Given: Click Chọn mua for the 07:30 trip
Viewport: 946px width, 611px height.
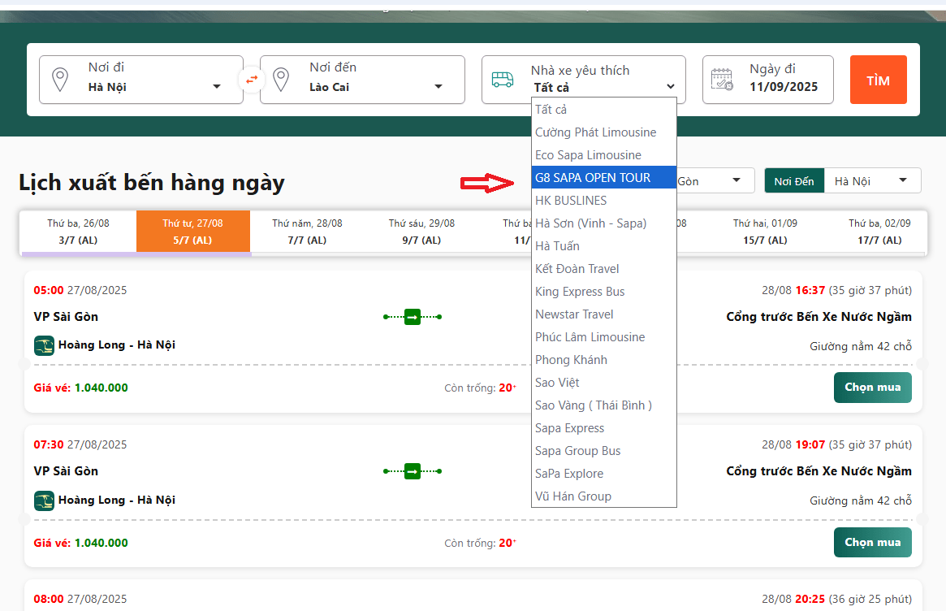Looking at the screenshot, I should click(x=872, y=543).
